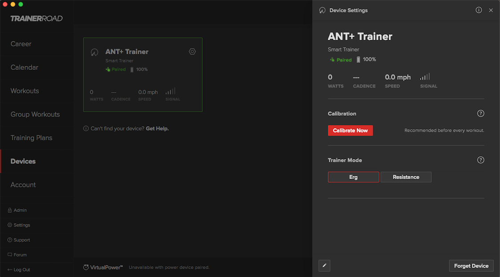500x277 pixels.
Task: Click the info icon beside Can't find your device
Action: point(86,128)
